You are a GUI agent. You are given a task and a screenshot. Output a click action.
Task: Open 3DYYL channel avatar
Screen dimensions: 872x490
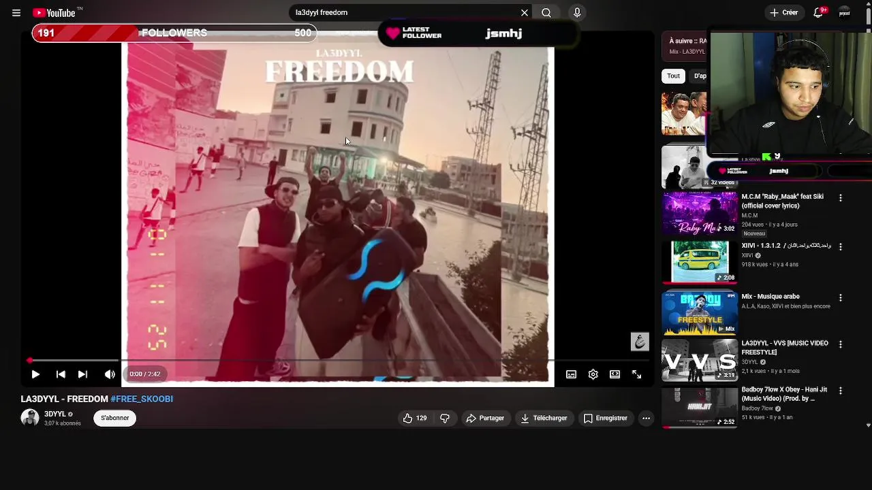[x=30, y=418]
